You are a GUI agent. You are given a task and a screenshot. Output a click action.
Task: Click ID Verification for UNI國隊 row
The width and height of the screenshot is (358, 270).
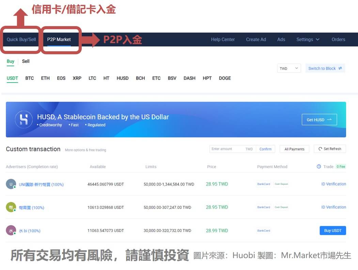[333, 184]
